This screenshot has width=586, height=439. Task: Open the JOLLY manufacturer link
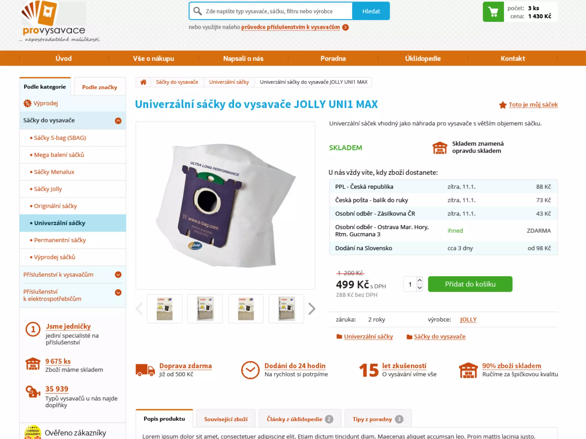click(x=468, y=320)
